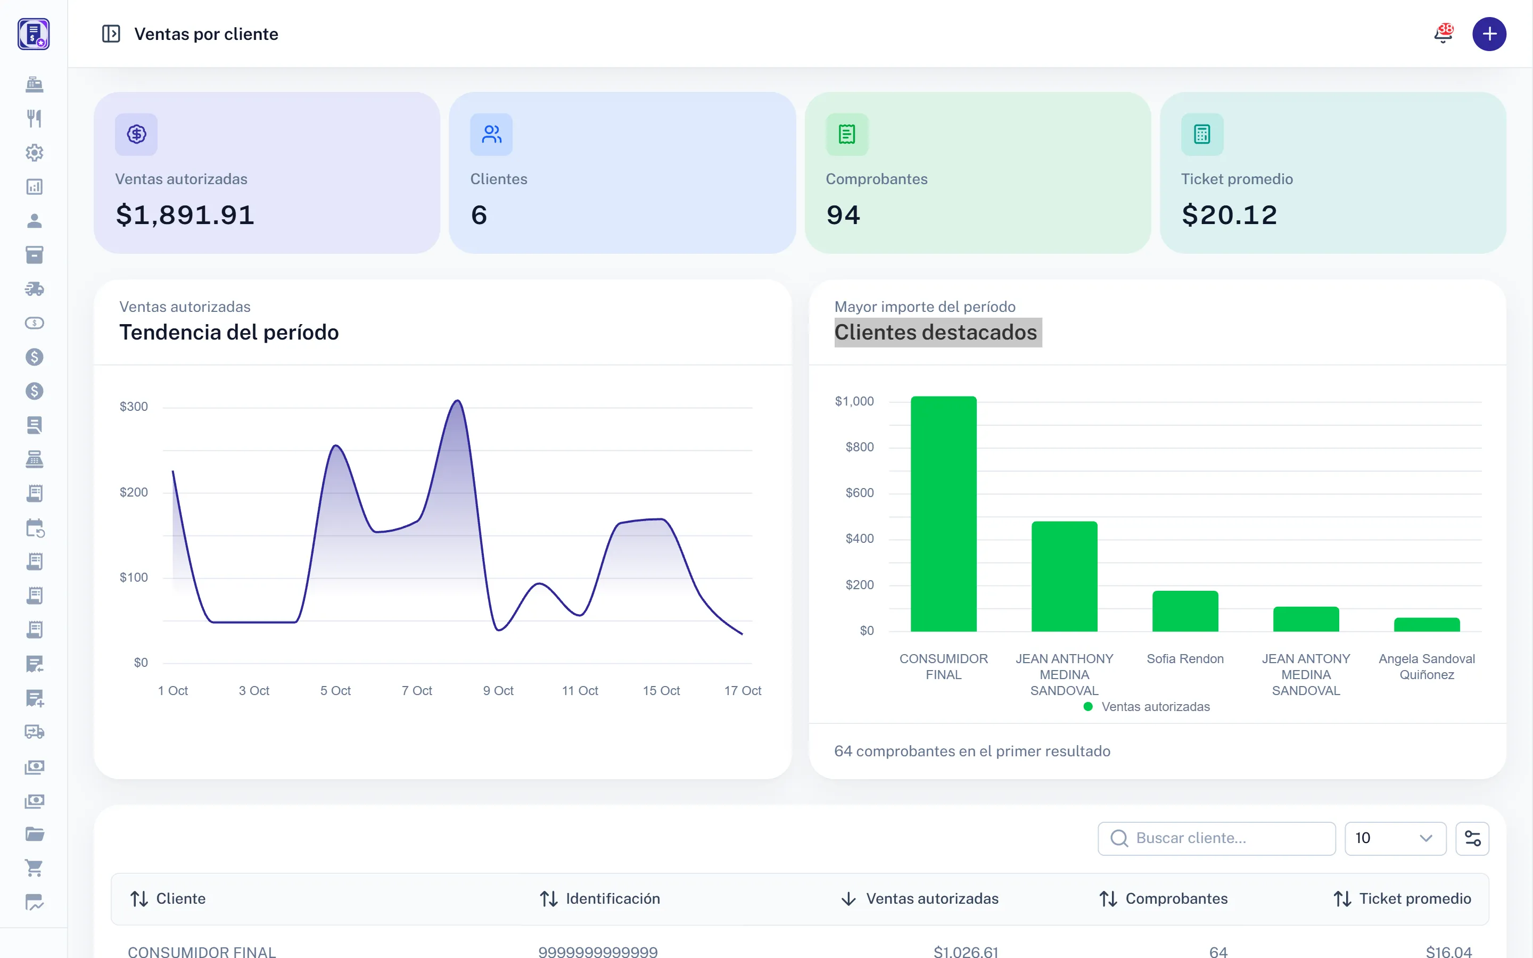The image size is (1533, 958).
Task: Open the folder icon in the sidebar
Action: (34, 835)
